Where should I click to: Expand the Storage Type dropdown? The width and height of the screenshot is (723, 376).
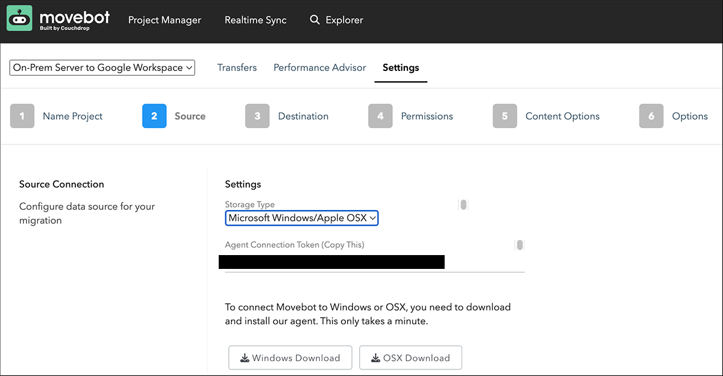point(301,218)
